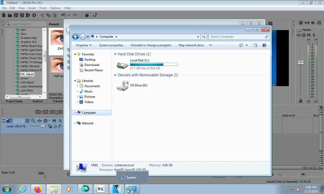Open track FX icon on video track 1
Viewport: 324px width, 194px height.
(39, 121)
